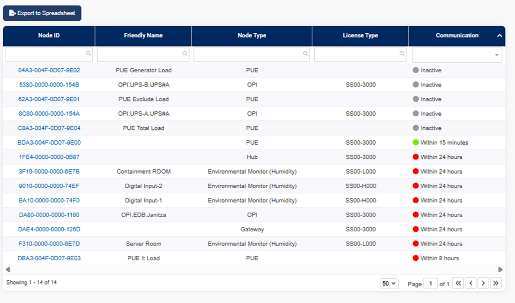Screen dimensions: 515x303
Task: Click search icon in Node Type filter
Action: click(x=305, y=54)
